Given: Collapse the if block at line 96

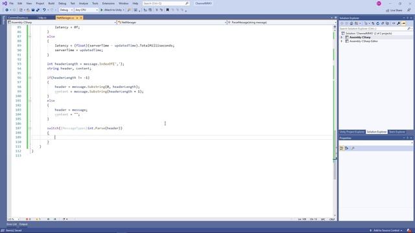Looking at the screenshot, I should (x=30, y=78).
